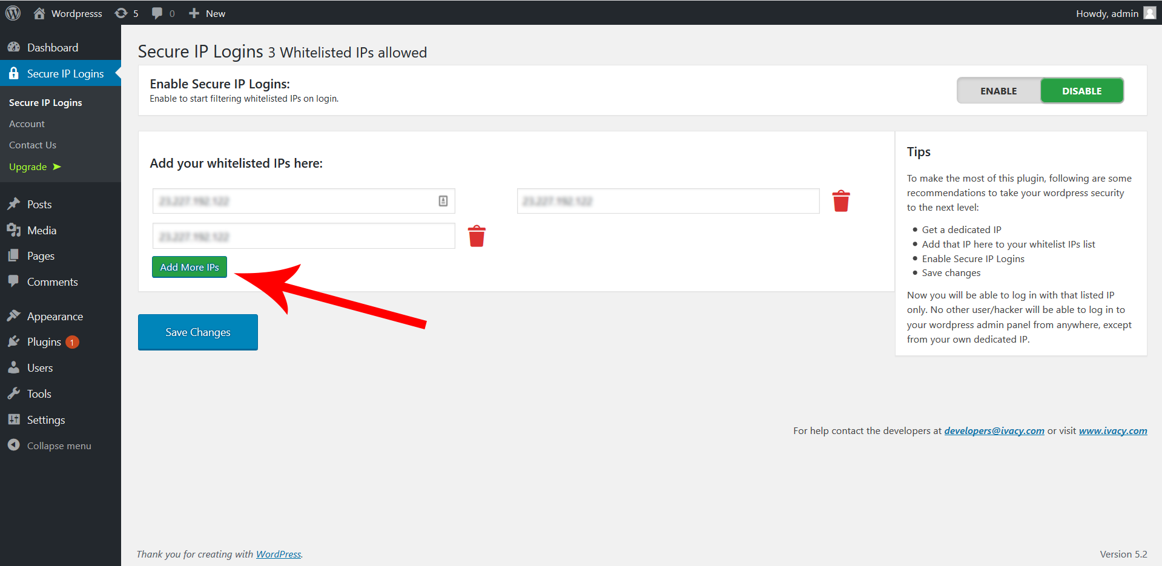Image resolution: width=1162 pixels, height=566 pixels.
Task: Disable Secure IP Logins filtering
Action: [1081, 90]
